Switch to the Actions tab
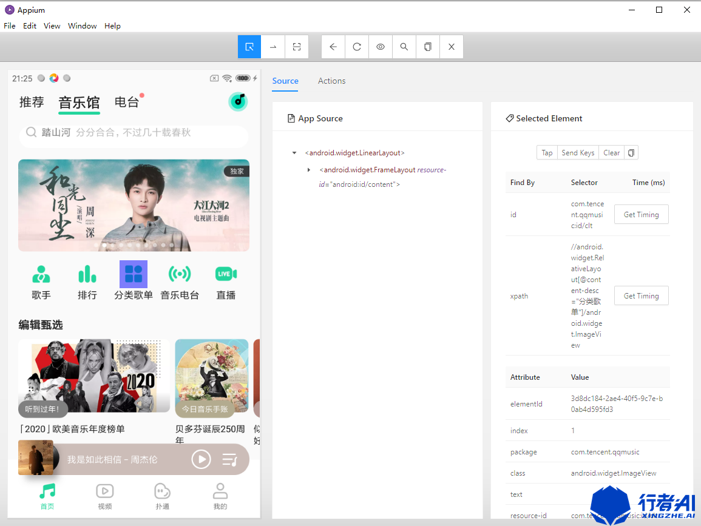This screenshot has width=701, height=526. click(x=332, y=81)
